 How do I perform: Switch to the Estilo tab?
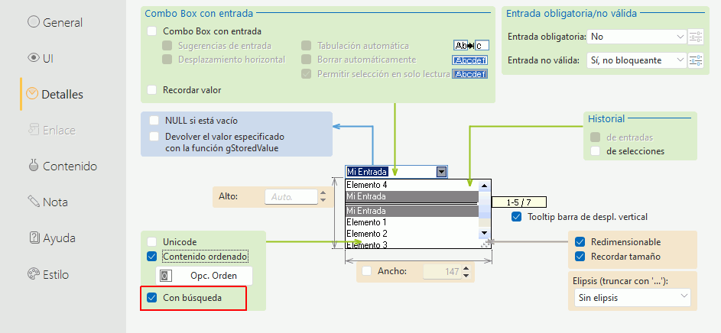point(48,275)
